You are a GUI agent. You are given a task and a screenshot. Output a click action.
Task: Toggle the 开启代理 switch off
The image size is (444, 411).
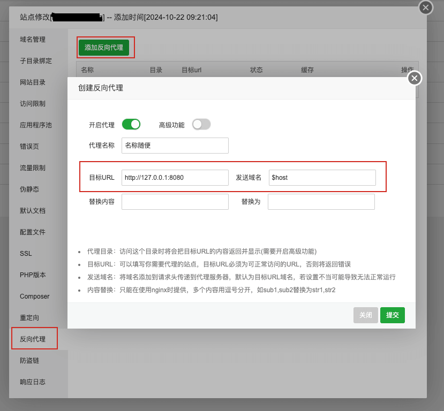click(x=131, y=124)
